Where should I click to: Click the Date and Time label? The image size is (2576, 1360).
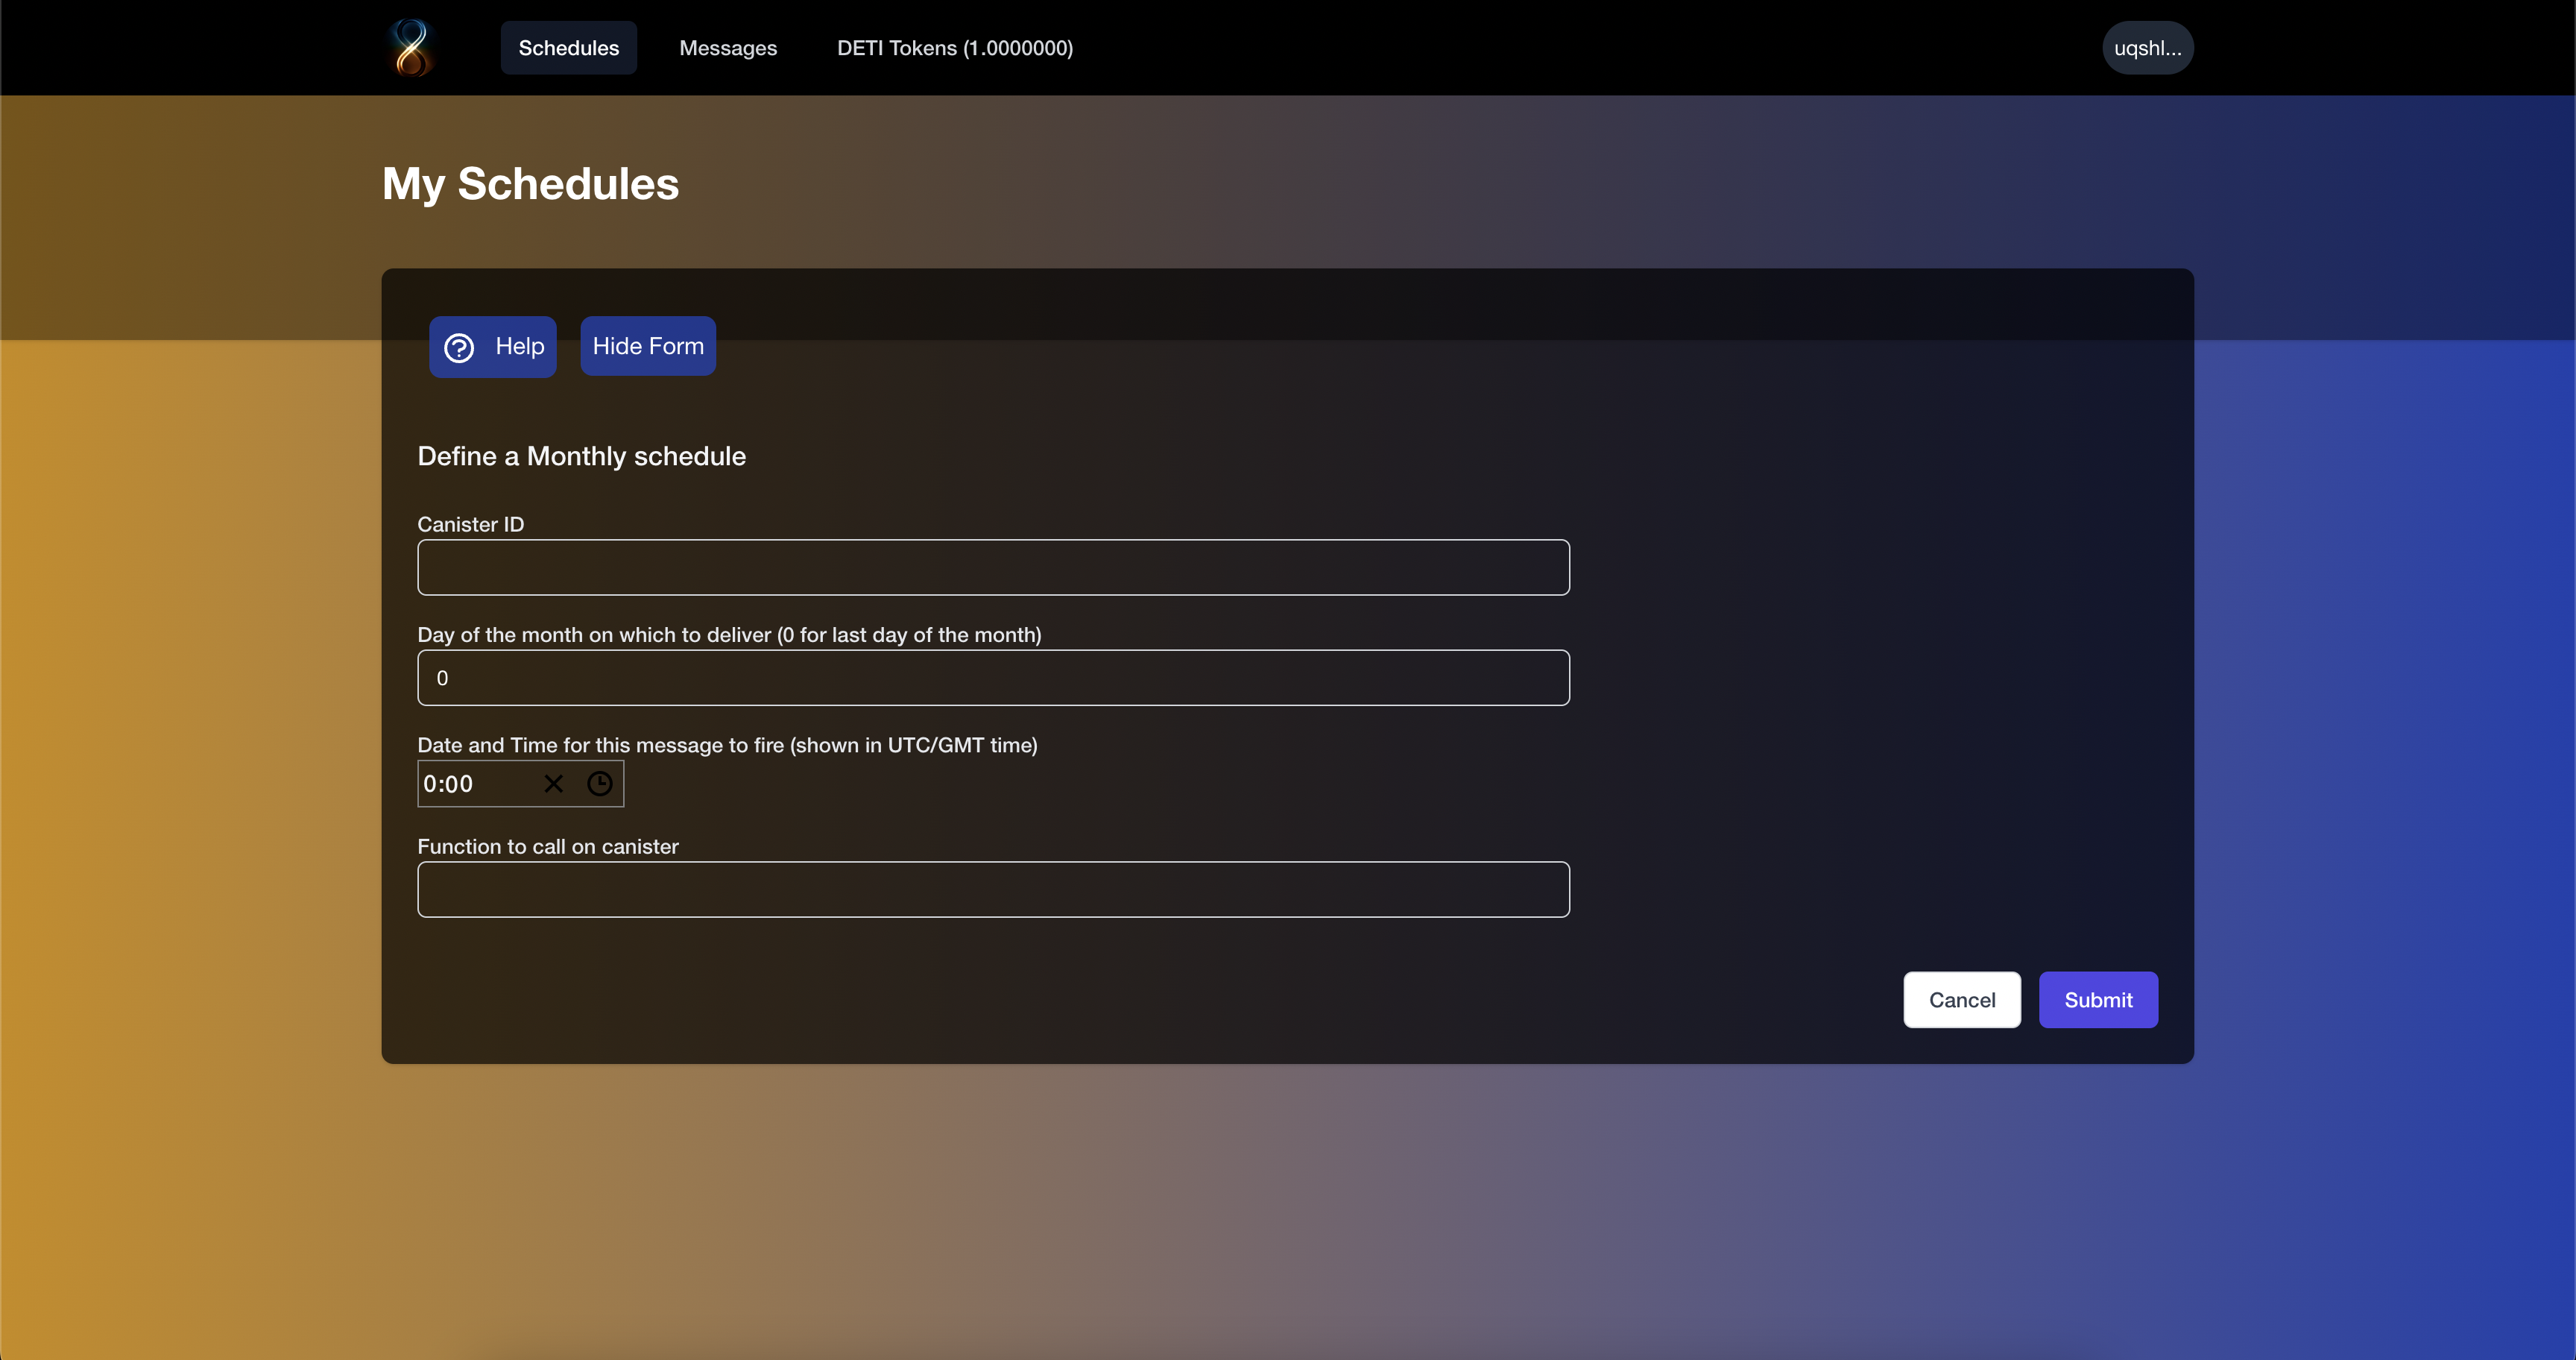[x=726, y=744]
